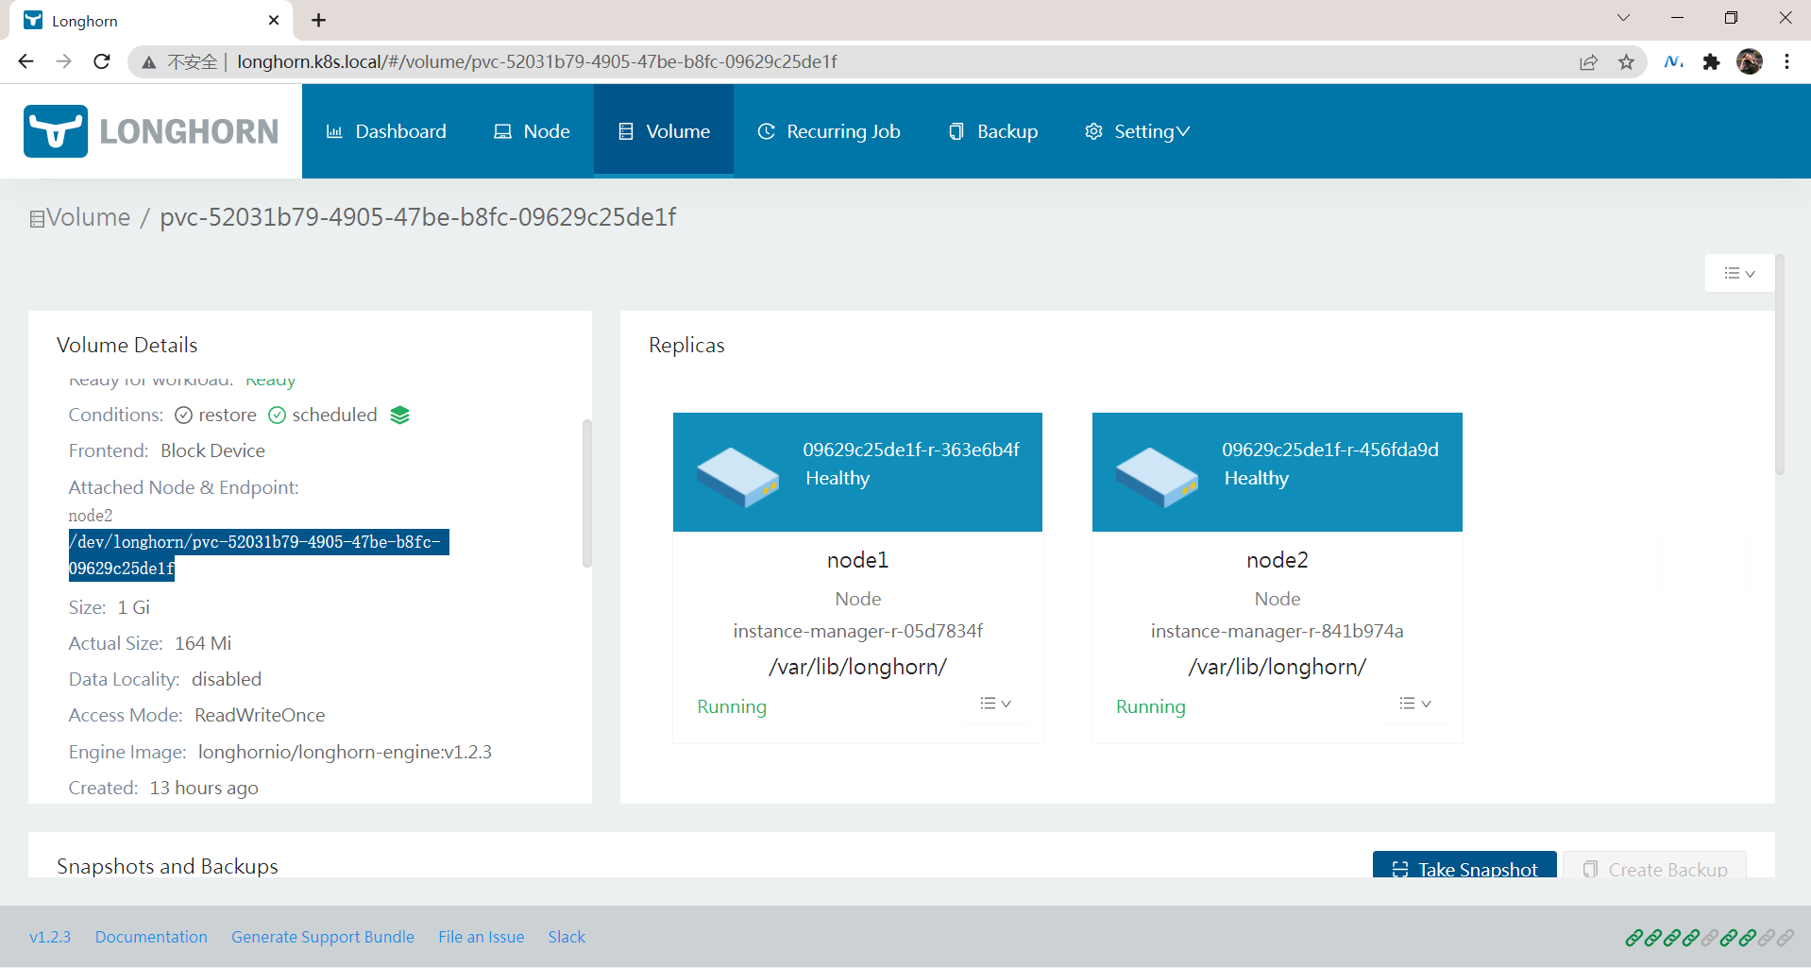Image resolution: width=1811 pixels, height=968 pixels.
Task: Expand the Setting dropdown menu
Action: point(1137,131)
